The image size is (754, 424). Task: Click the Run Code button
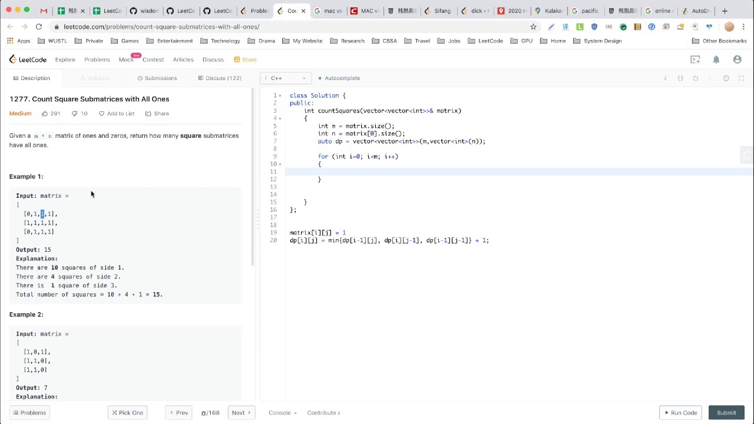680,413
